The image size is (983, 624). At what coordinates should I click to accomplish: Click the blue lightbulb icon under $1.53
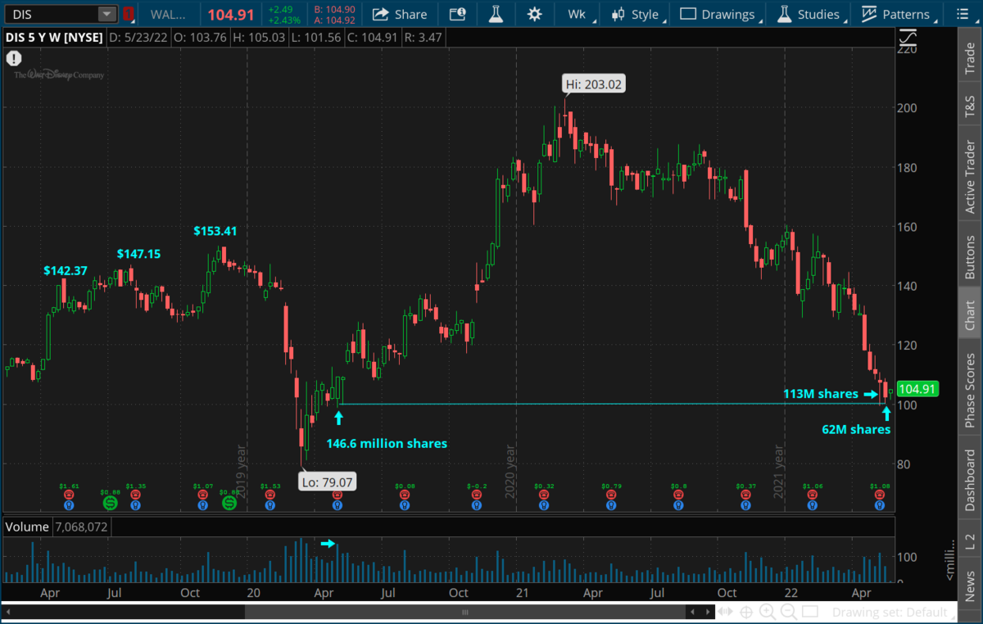pyautogui.click(x=270, y=504)
